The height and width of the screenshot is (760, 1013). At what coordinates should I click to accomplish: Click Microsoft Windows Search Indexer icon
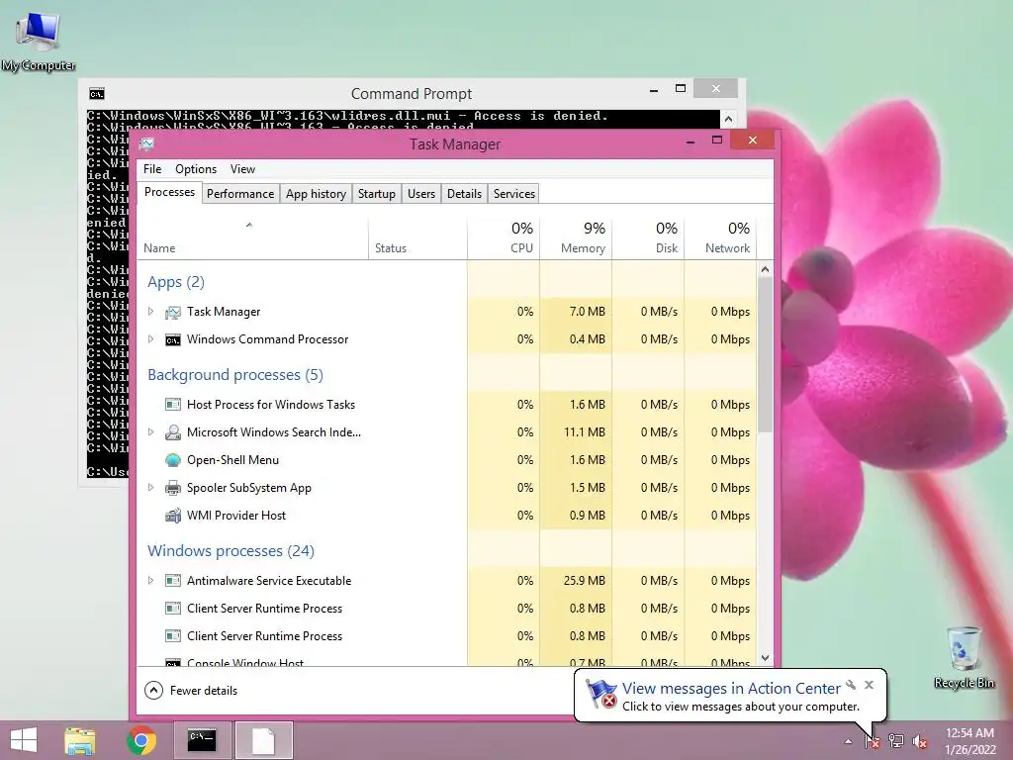pyautogui.click(x=172, y=432)
